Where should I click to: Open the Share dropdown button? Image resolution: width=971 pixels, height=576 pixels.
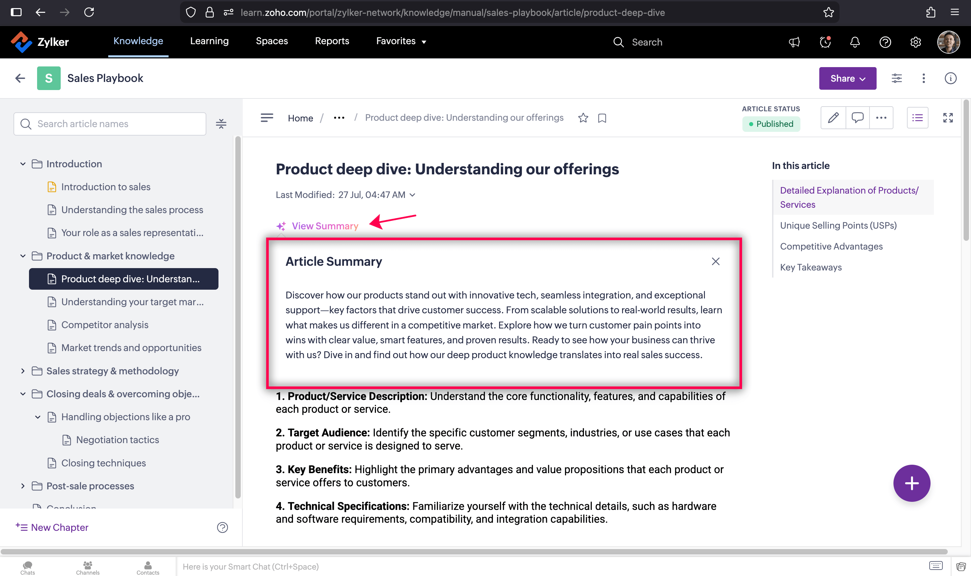[848, 78]
